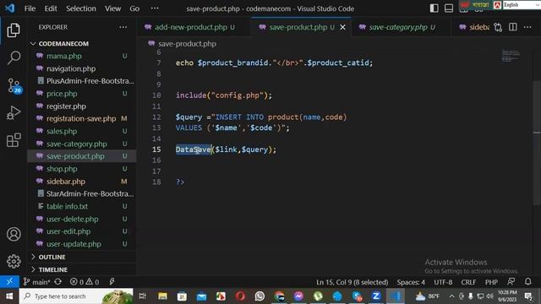The image size is (541, 304).
Task: Open save-category.php in the explorer tree
Action: [x=77, y=144]
